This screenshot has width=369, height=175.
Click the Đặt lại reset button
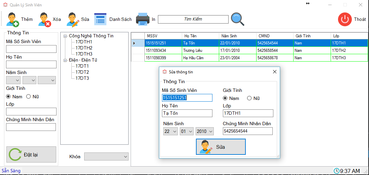click(x=31, y=154)
